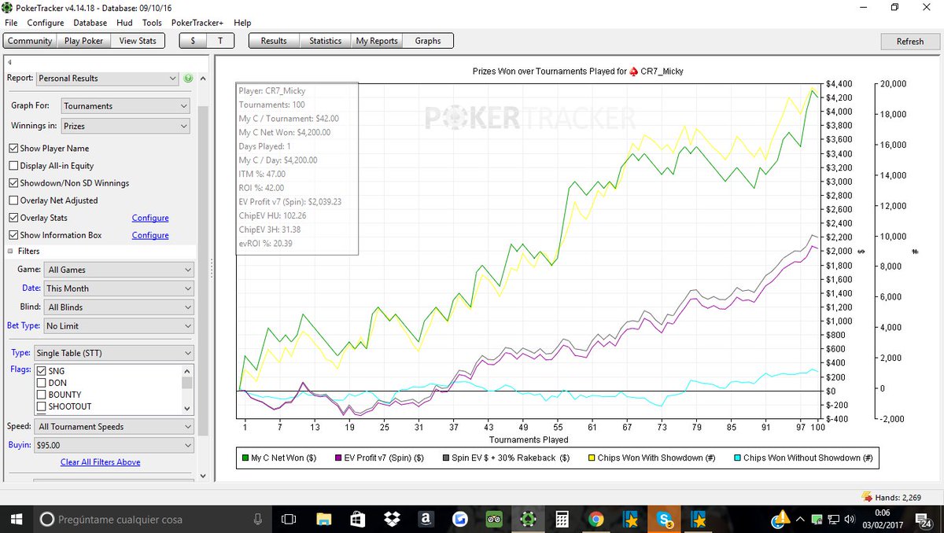
Task: Select the $ cash games button
Action: point(194,41)
